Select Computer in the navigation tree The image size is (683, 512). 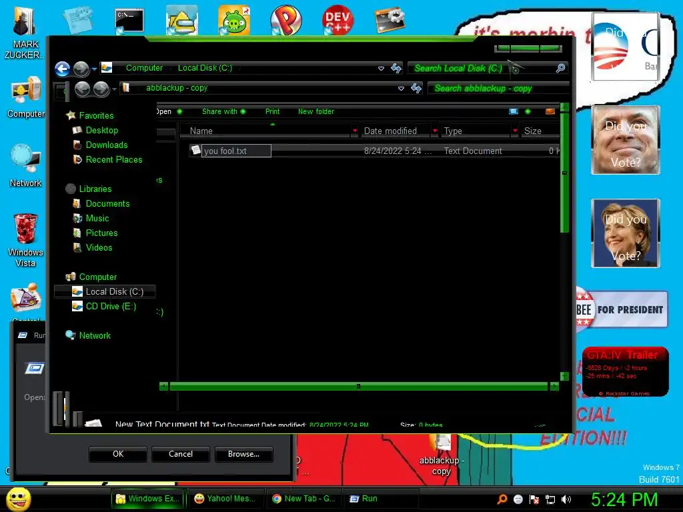tap(97, 277)
